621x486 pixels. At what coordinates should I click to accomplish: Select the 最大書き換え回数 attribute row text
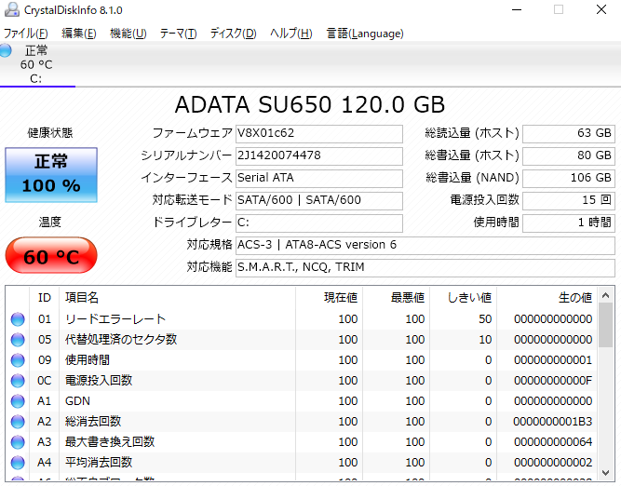pos(110,442)
